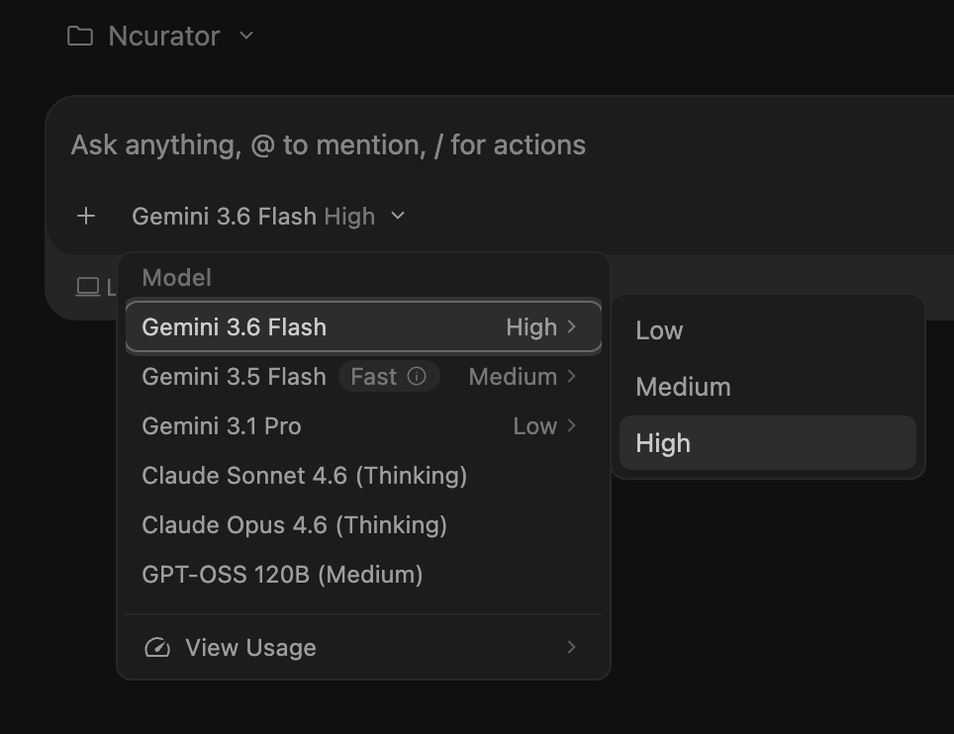Viewport: 954px width, 734px height.
Task: Click the info icon beside Fast badge
Action: pyautogui.click(x=417, y=377)
